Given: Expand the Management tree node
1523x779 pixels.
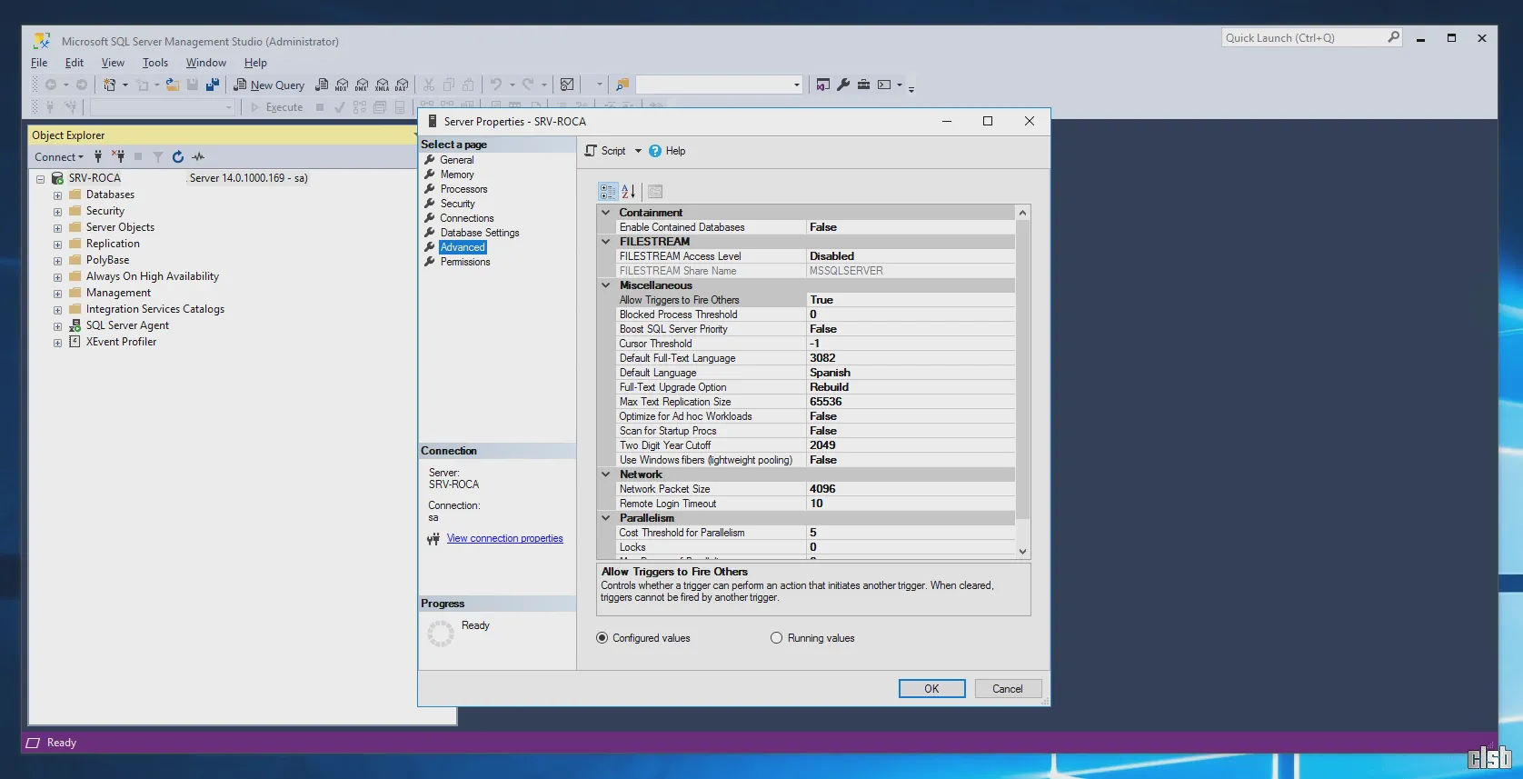Looking at the screenshot, I should coord(57,294).
